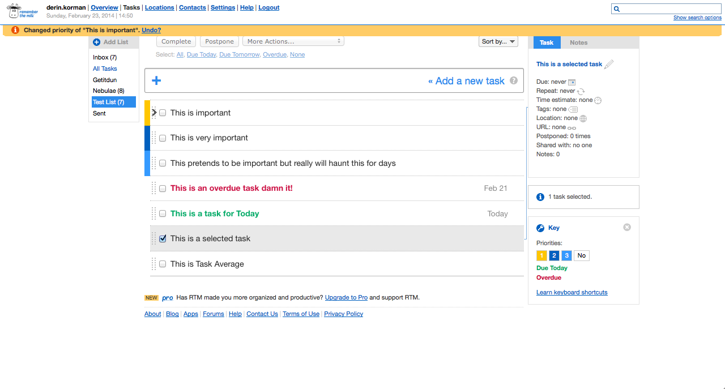Click the Undo link in notification bar
Viewport: 725px width, 389px height.
tap(151, 30)
